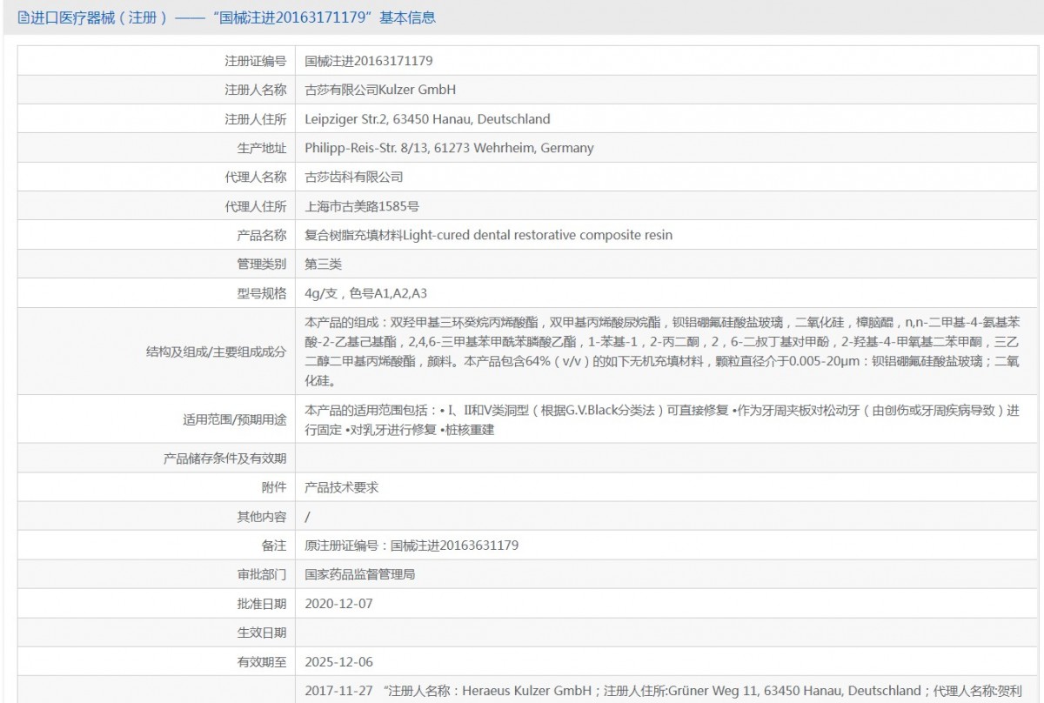The width and height of the screenshot is (1044, 703).
Task: Click the original registration number 国械注进20163631179 remark
Action: click(x=412, y=546)
